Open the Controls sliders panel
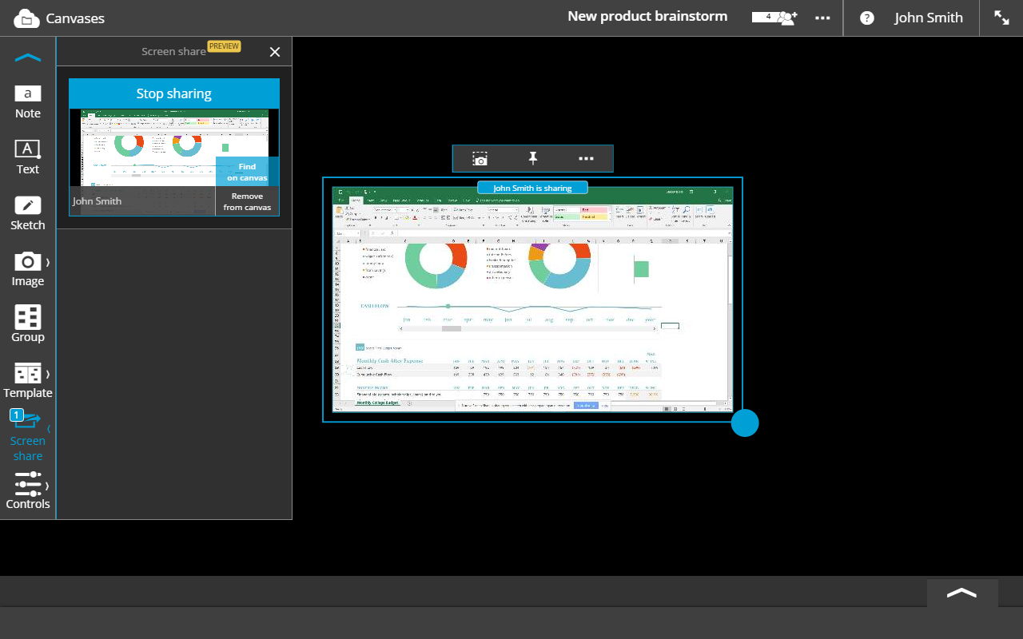The width and height of the screenshot is (1023, 639). click(27, 490)
